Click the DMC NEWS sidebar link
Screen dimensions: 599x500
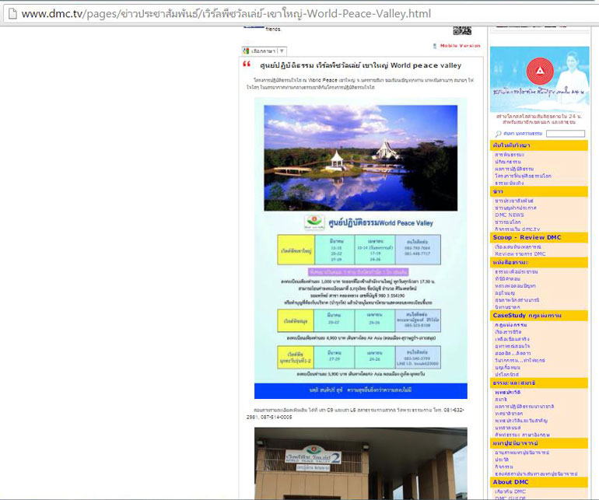[510, 214]
